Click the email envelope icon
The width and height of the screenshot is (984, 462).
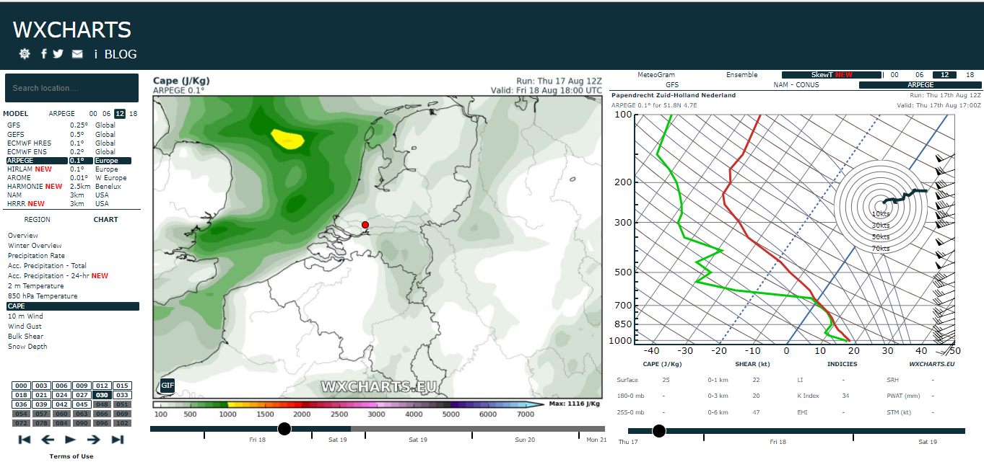[77, 54]
